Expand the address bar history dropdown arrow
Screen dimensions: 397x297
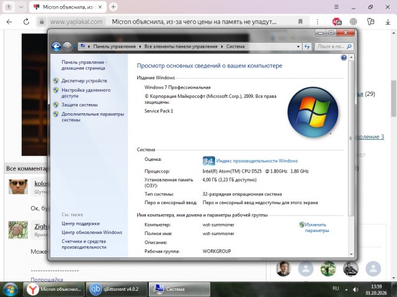pyautogui.click(x=298, y=46)
